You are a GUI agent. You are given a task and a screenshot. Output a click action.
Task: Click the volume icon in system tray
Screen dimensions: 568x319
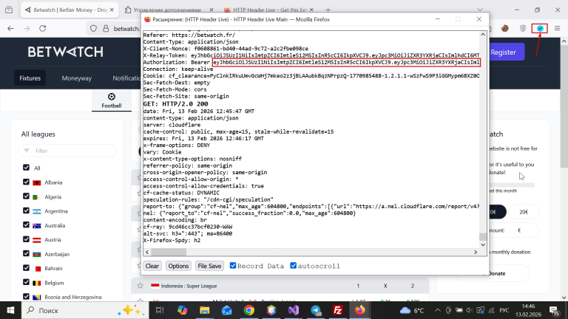[x=470, y=310]
